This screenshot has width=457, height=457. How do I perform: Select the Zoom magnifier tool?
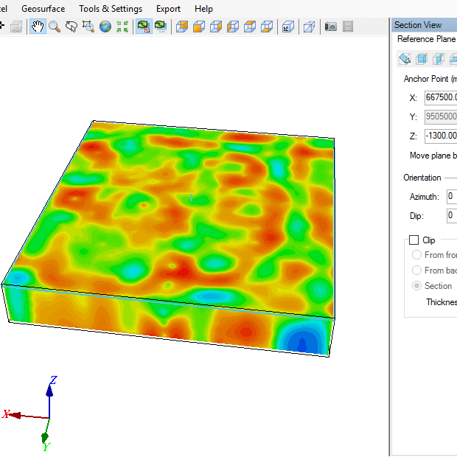pos(54,27)
